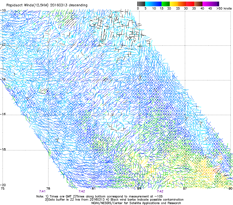Click the NOAA/NESDIS credit line

[x=136, y=203]
